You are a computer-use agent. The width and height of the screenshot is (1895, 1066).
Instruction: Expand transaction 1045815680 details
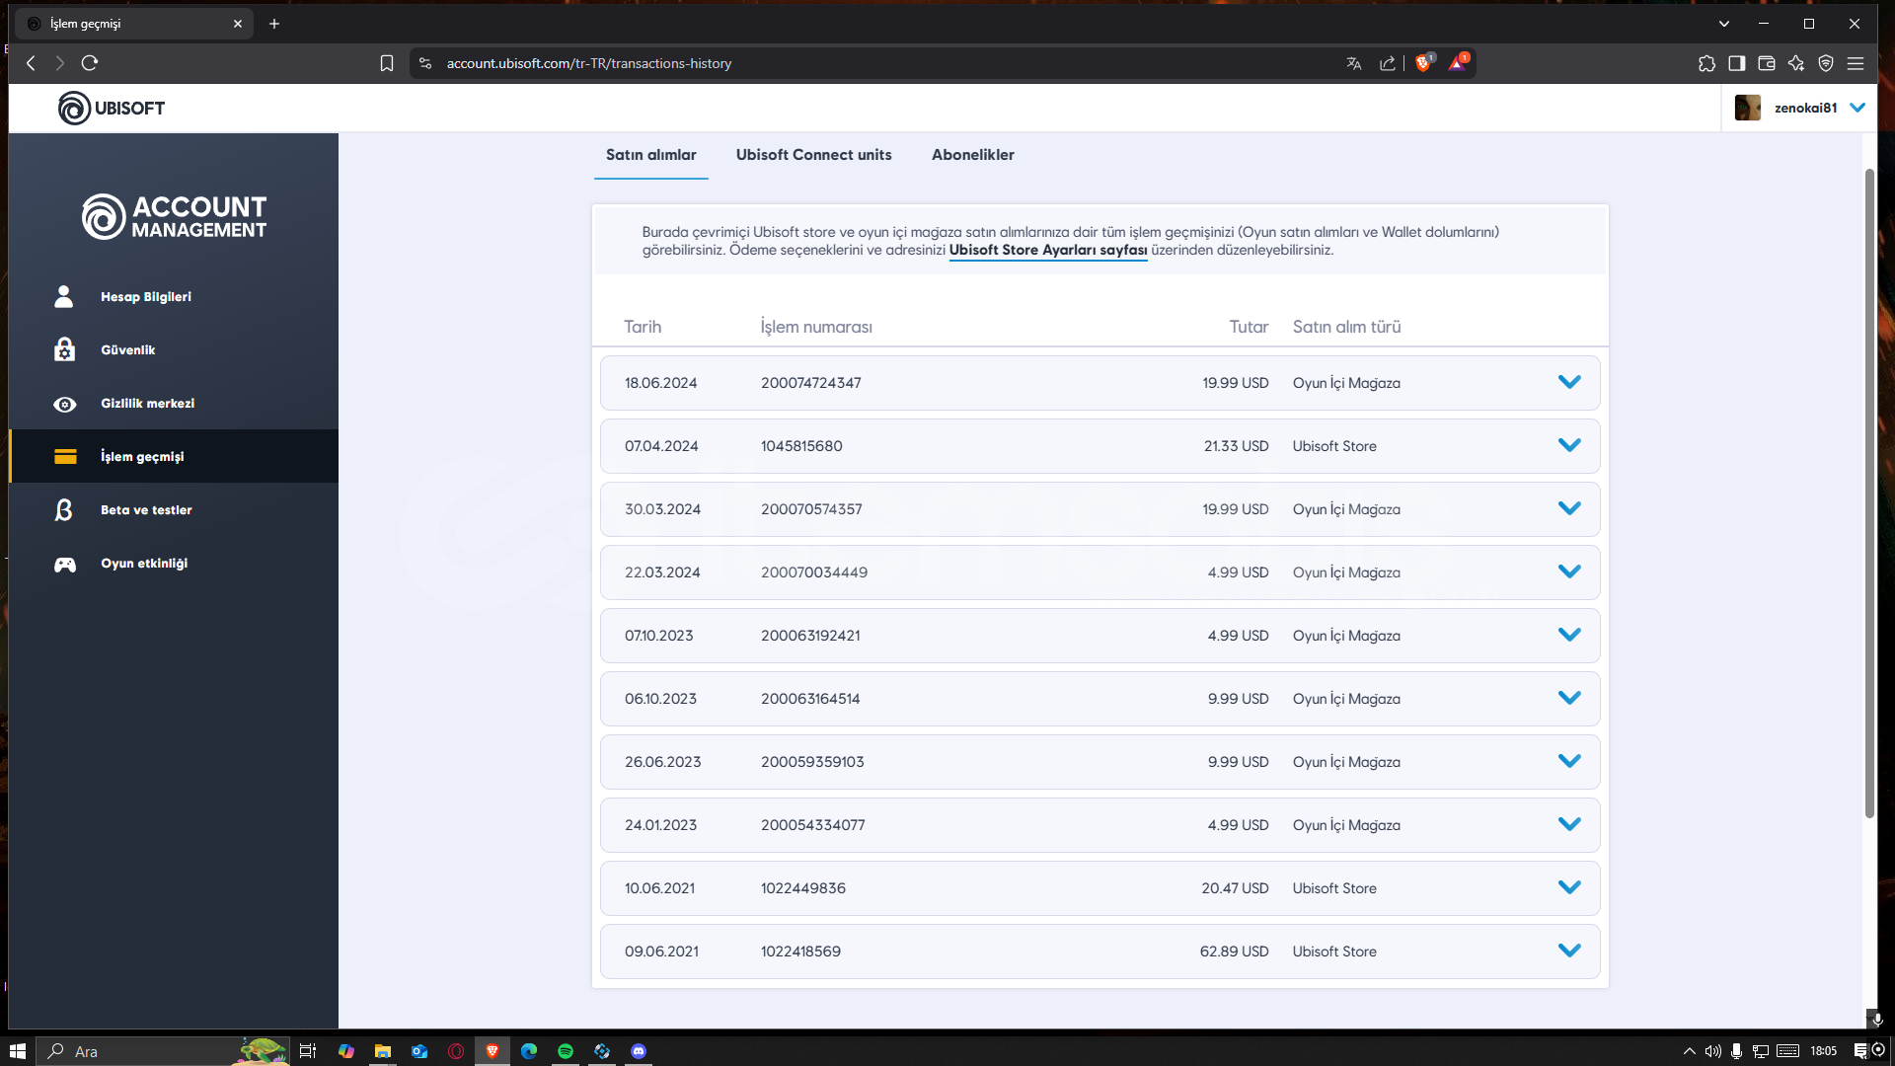tap(1569, 445)
